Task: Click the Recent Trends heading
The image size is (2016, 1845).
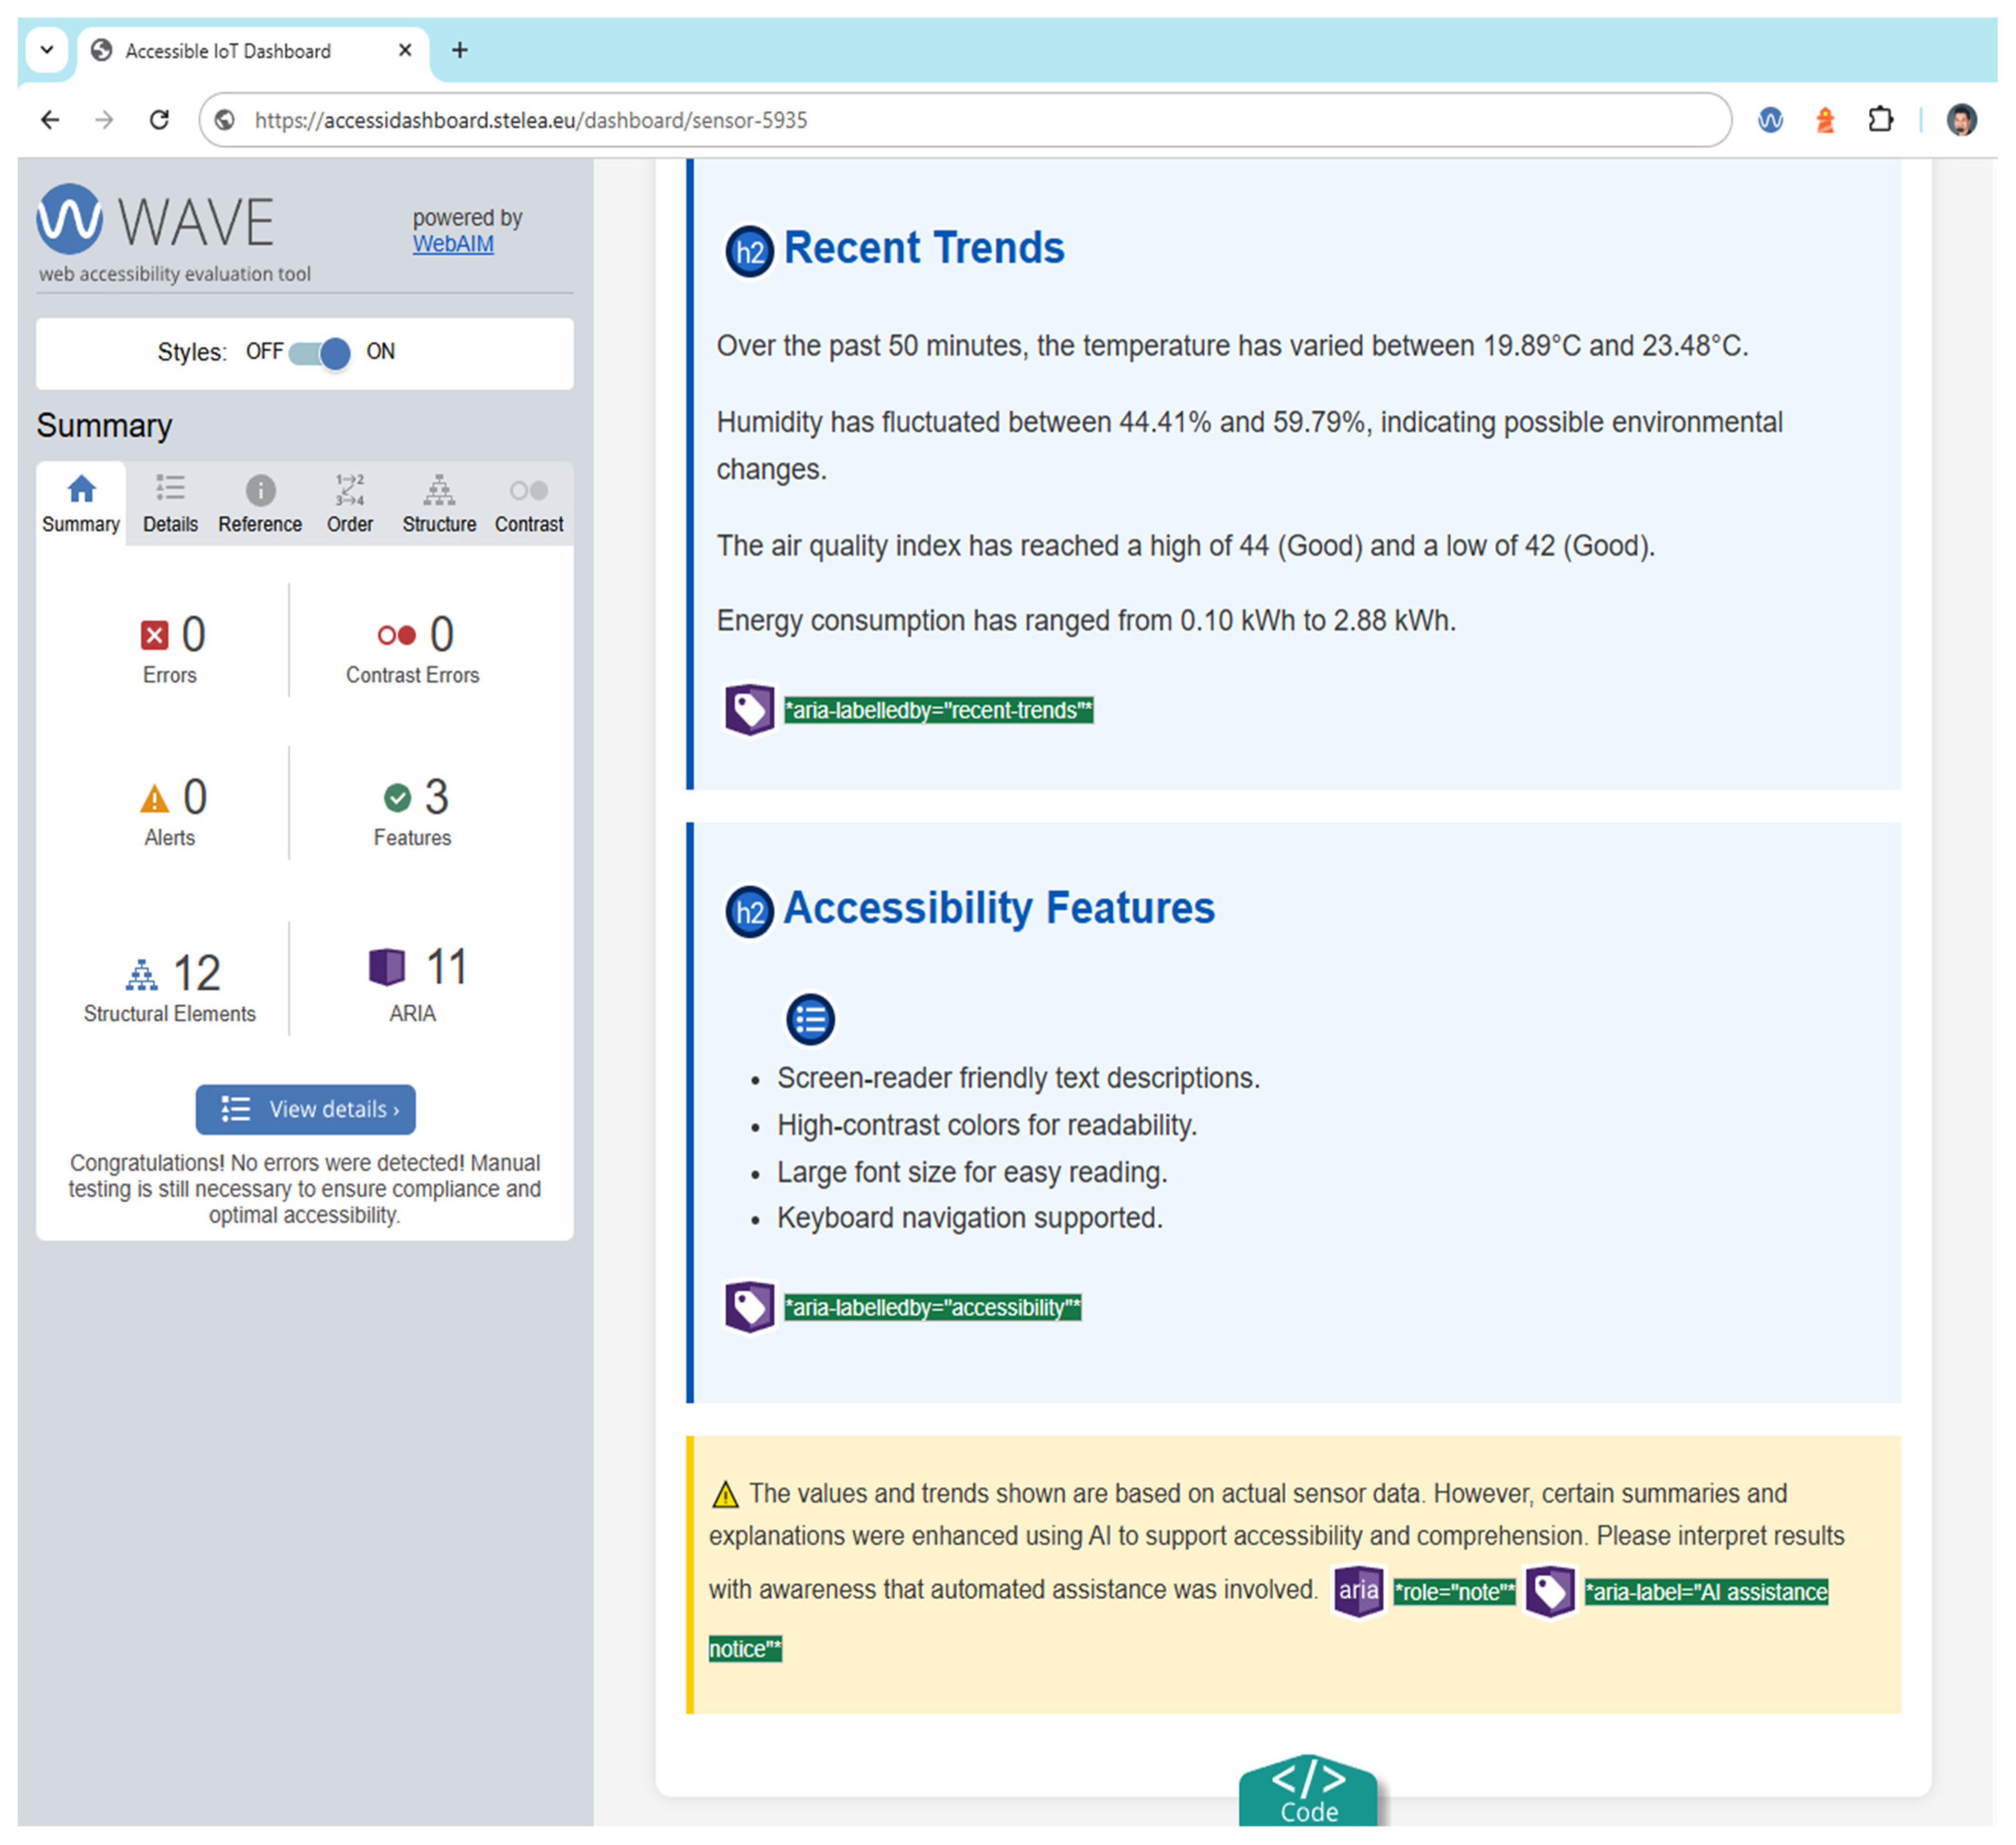Action: [x=925, y=249]
